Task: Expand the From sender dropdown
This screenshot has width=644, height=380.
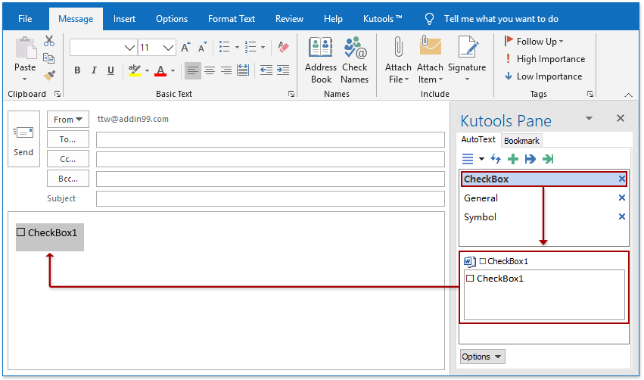Action: 68,120
